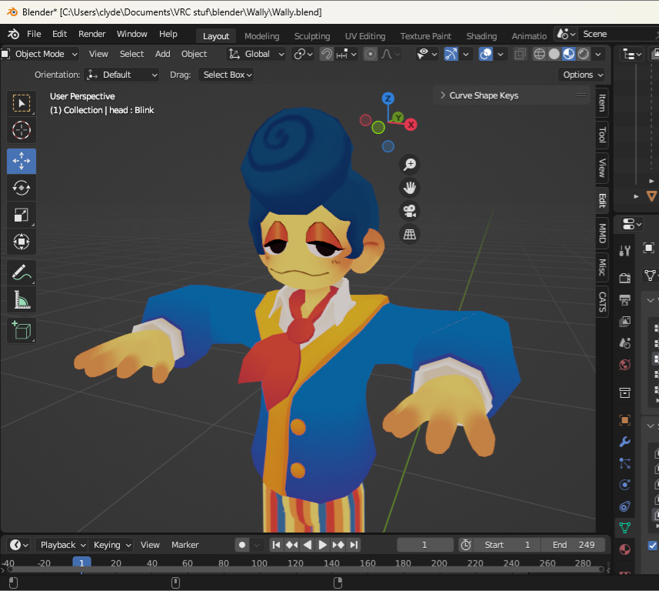Click the Options button in the header
This screenshot has width=659, height=591.
pos(582,75)
